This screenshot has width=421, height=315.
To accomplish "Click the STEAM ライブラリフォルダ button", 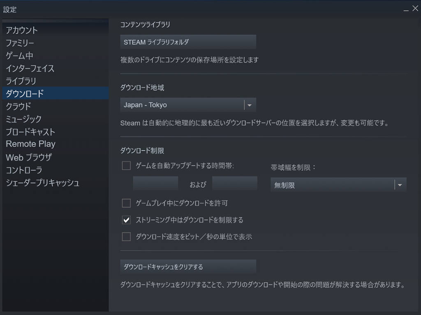I will pyautogui.click(x=188, y=42).
